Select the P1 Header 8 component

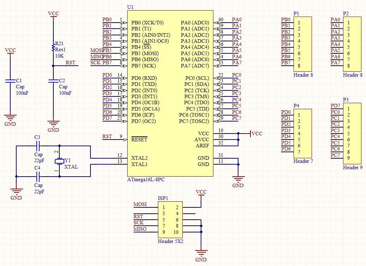click(x=303, y=45)
